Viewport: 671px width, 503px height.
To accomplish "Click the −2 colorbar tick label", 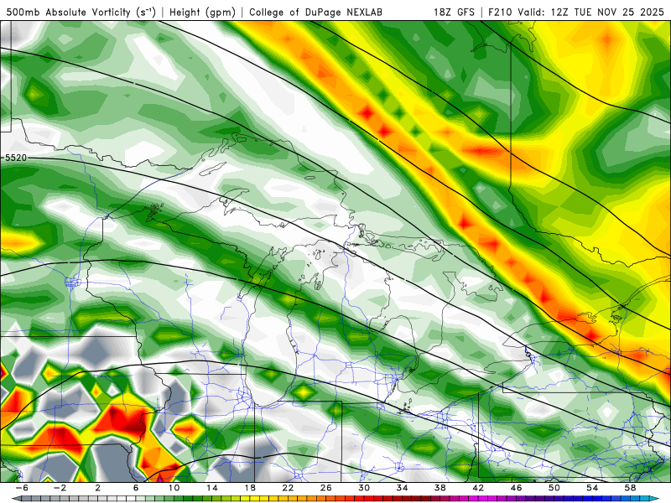I will [60, 488].
